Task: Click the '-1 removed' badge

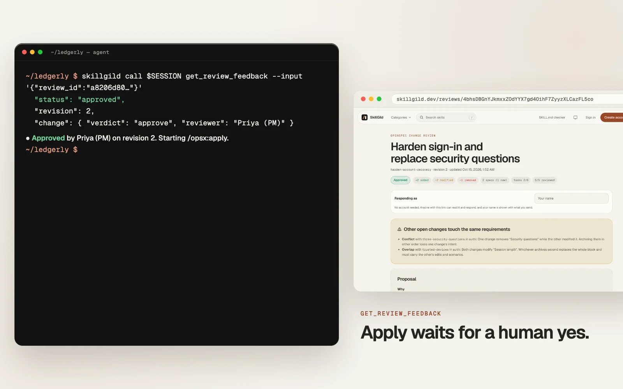Action: [468, 180]
